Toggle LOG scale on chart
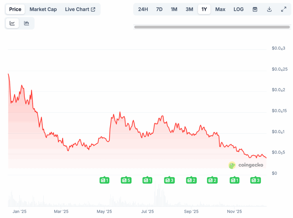The width and height of the screenshot is (293, 218). (x=238, y=9)
